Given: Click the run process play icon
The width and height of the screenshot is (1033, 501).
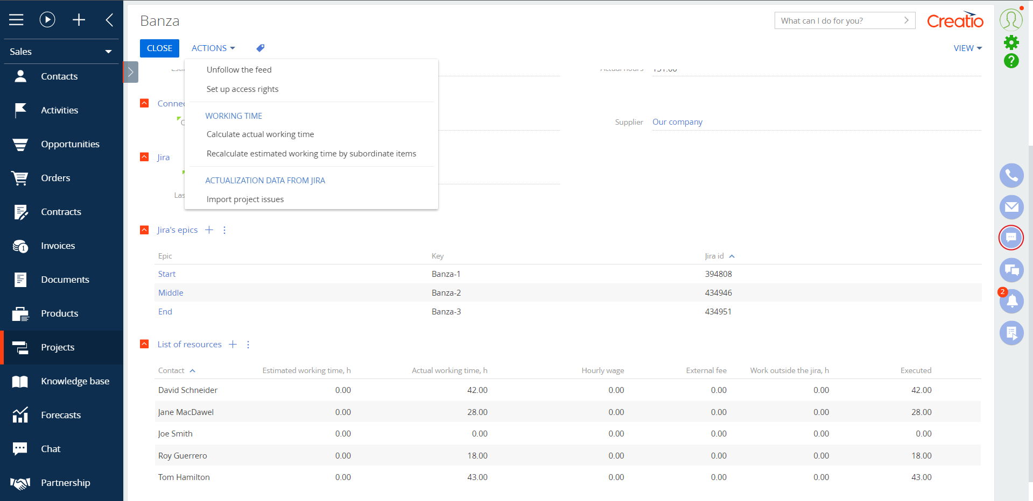Looking at the screenshot, I should [47, 20].
